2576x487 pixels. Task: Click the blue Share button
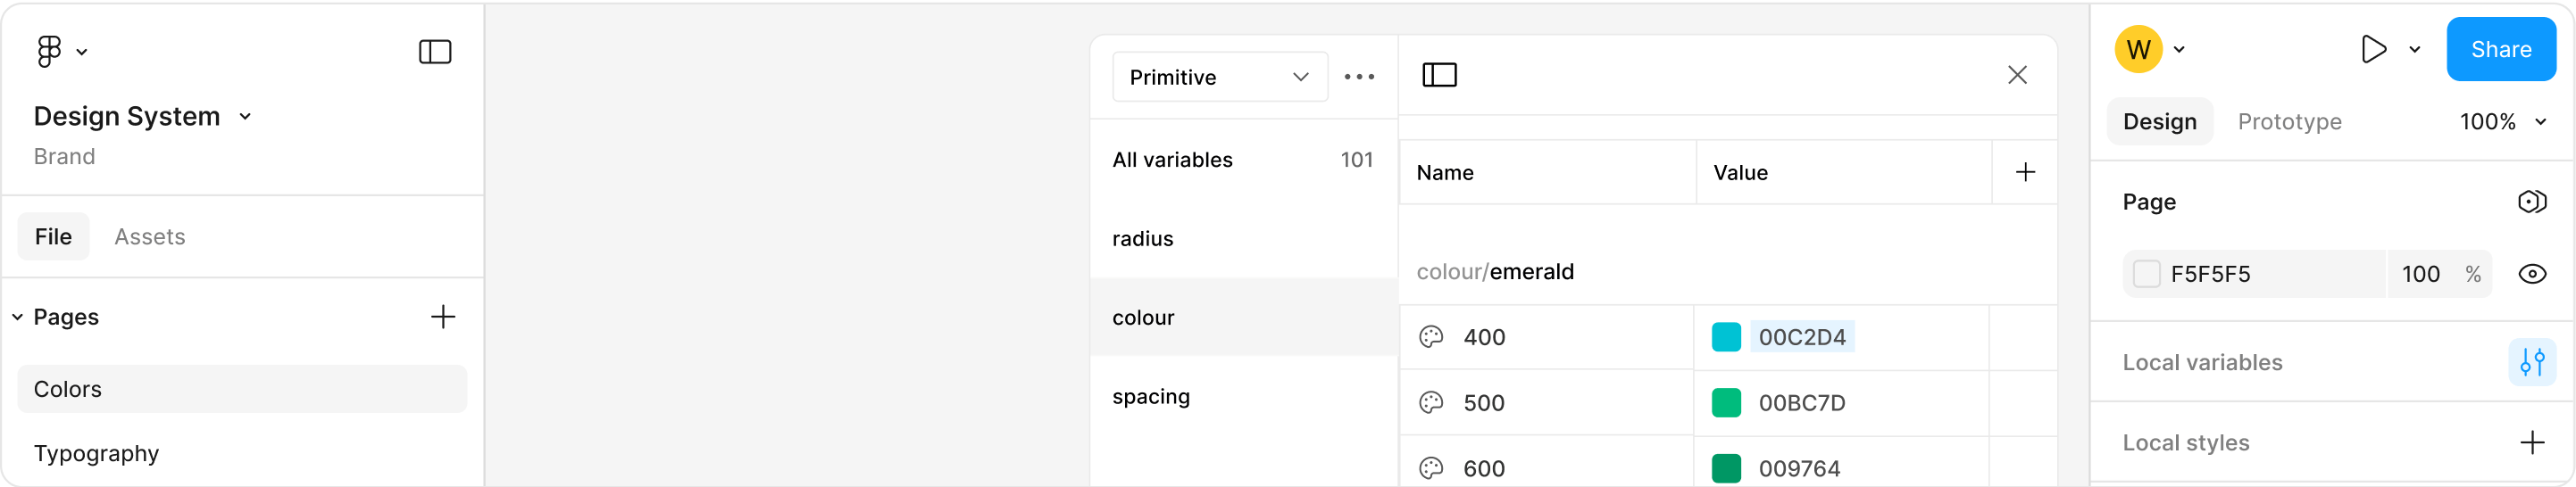pyautogui.click(x=2500, y=49)
